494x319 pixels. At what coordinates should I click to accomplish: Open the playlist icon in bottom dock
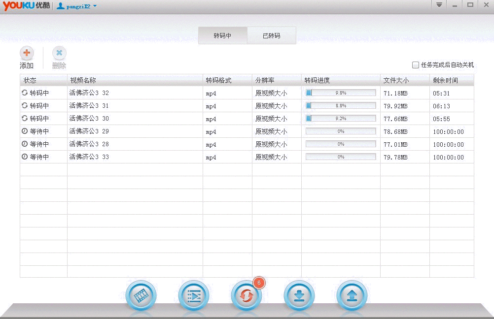[x=193, y=296]
